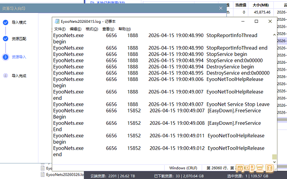This screenshot has width=287, height=179.
Task: Click the 选中资源: 1 | 139.57 GB status
Action: (x=248, y=176)
